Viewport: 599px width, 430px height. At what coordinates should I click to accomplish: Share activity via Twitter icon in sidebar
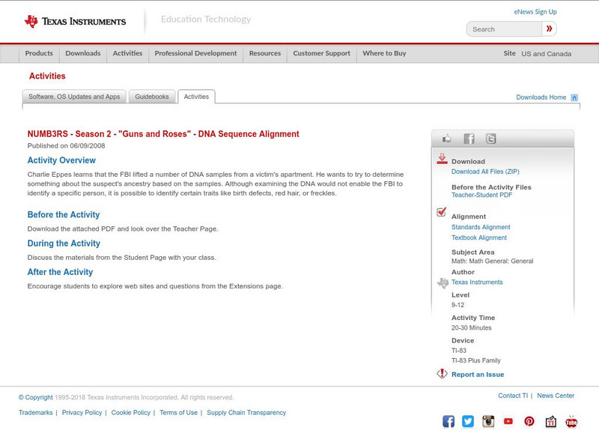[x=490, y=139]
